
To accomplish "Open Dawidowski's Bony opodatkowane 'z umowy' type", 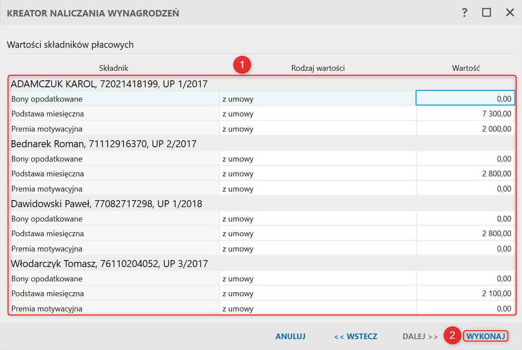I will [318, 218].
